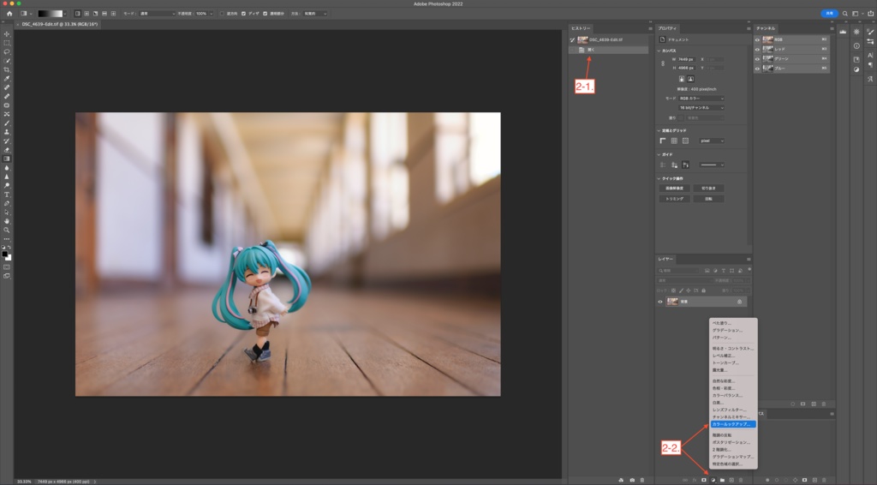
Task: Open the search icon at top right
Action: tap(844, 14)
